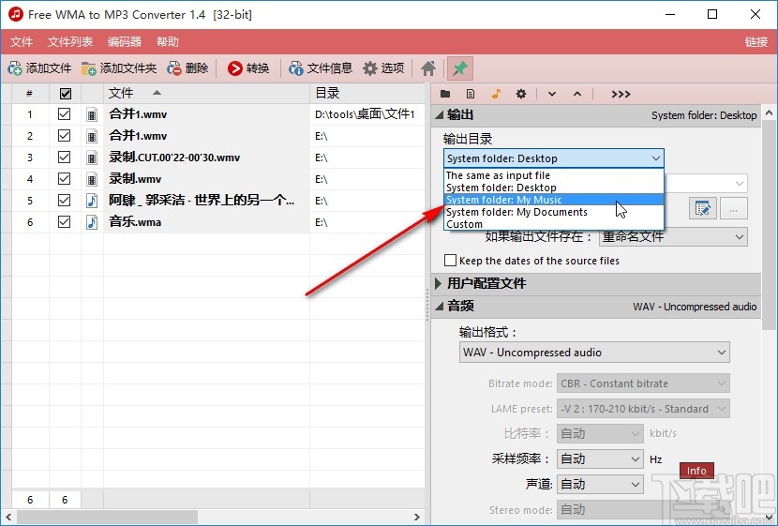
Task: Sort by the 文件 column header
Action: click(x=206, y=93)
